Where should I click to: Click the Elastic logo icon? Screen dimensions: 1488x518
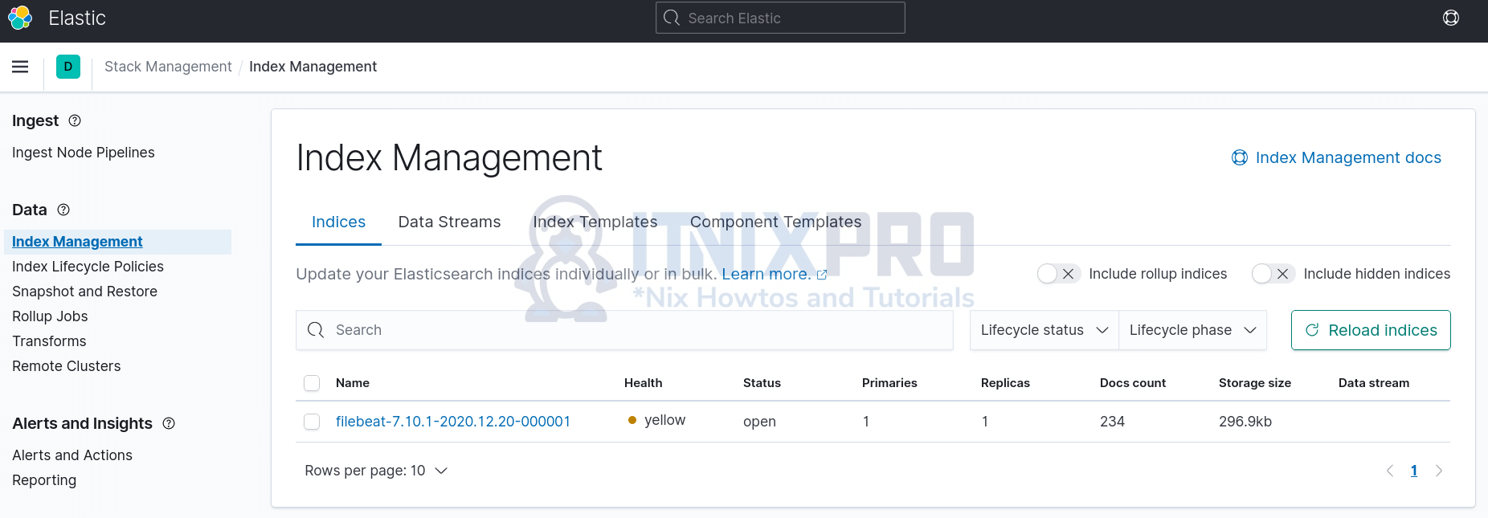point(20,18)
